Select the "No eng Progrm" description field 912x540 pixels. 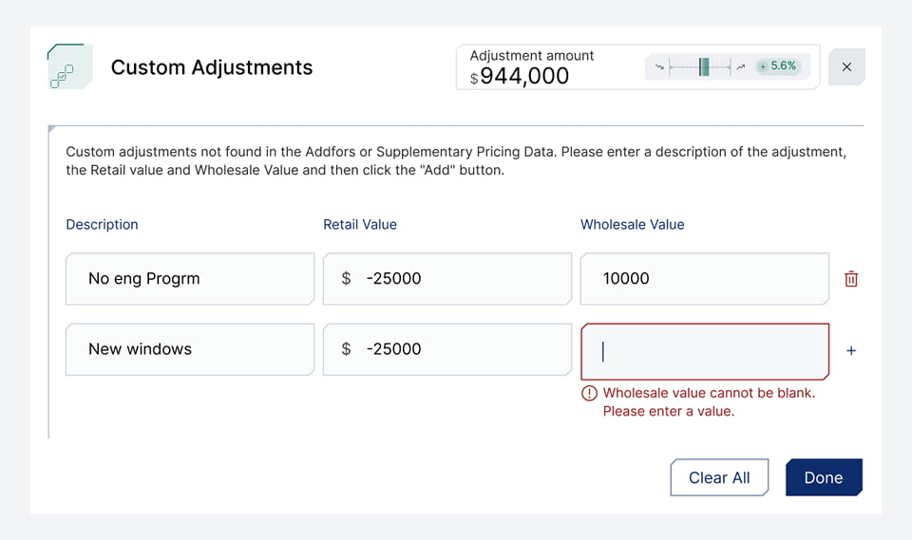(x=189, y=279)
